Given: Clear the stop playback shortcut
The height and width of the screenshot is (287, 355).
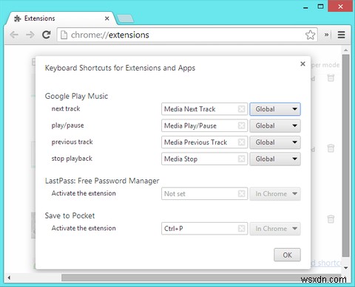Looking at the screenshot, I should [242, 159].
